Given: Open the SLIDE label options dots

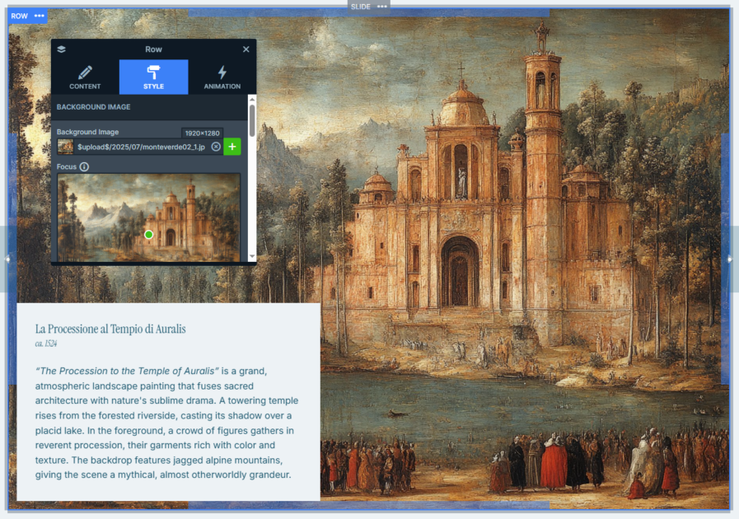Looking at the screenshot, I should (382, 7).
